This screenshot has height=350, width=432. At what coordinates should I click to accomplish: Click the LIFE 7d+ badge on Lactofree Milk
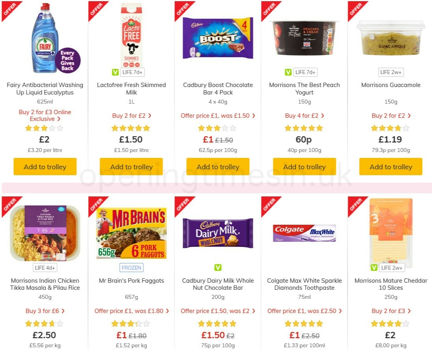pos(133,72)
